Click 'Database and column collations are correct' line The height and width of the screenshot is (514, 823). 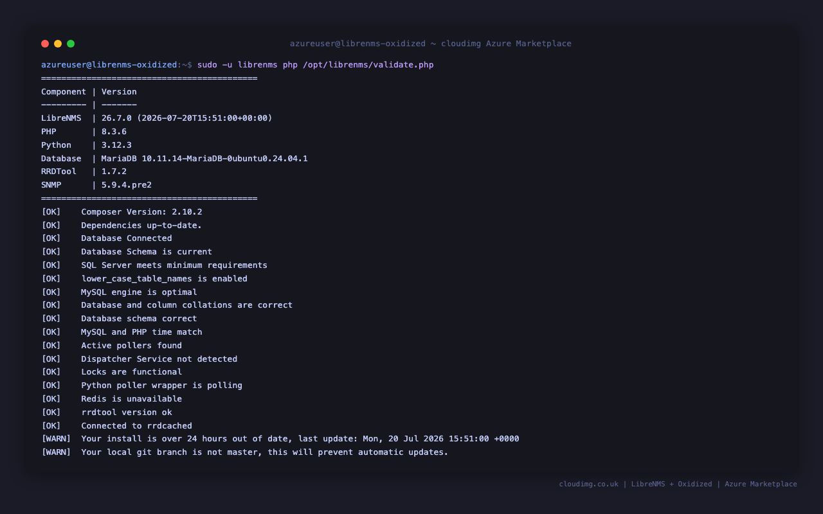point(167,305)
